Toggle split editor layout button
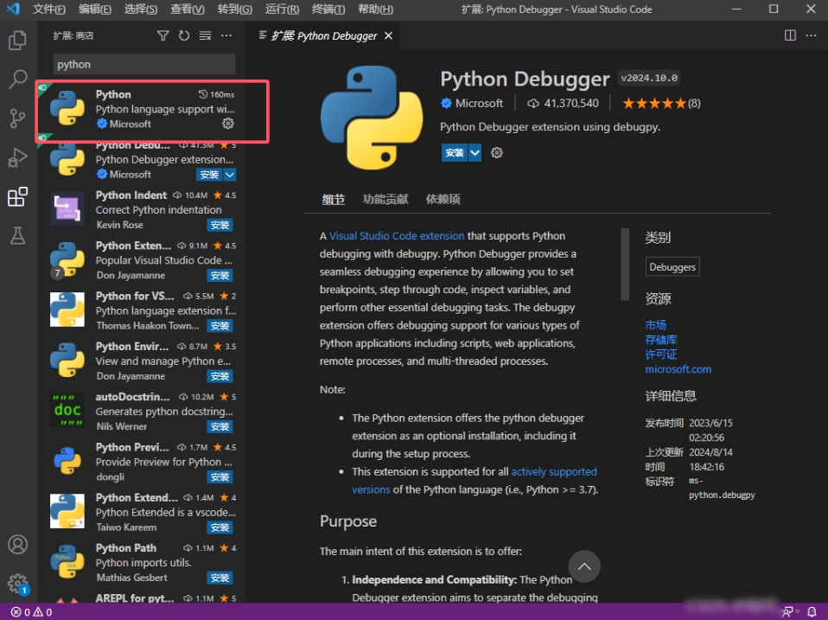The height and width of the screenshot is (620, 828). click(790, 35)
